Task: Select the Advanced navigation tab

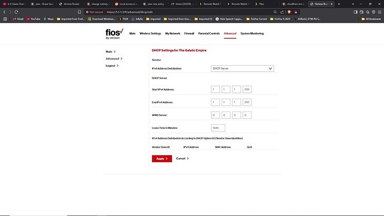Action: (x=230, y=33)
